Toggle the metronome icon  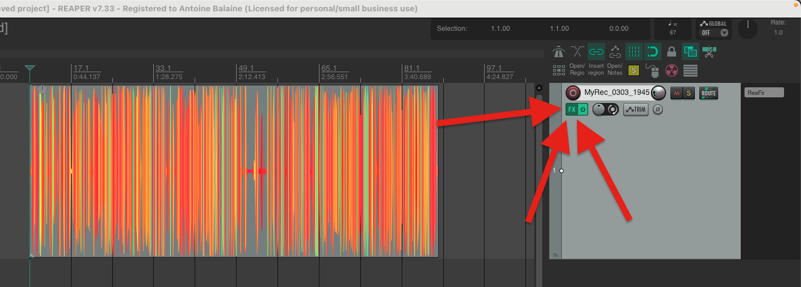pos(558,51)
